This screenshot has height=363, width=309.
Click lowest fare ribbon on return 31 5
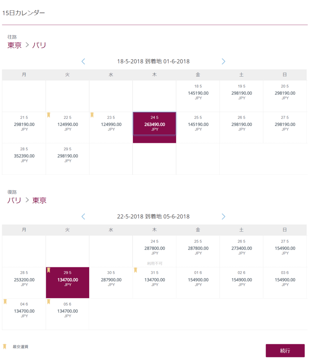[135, 270]
